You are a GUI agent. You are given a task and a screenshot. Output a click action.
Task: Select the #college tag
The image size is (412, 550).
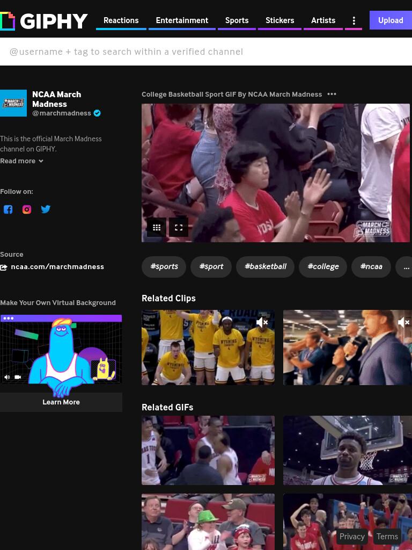pos(323,267)
